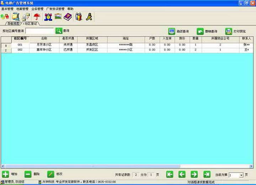Click the 张** contact cell
The width and height of the screenshot is (256, 185).
point(246,45)
